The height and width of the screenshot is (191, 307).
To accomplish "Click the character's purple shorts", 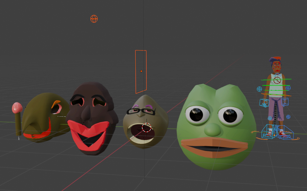I will pyautogui.click(x=276, y=109).
